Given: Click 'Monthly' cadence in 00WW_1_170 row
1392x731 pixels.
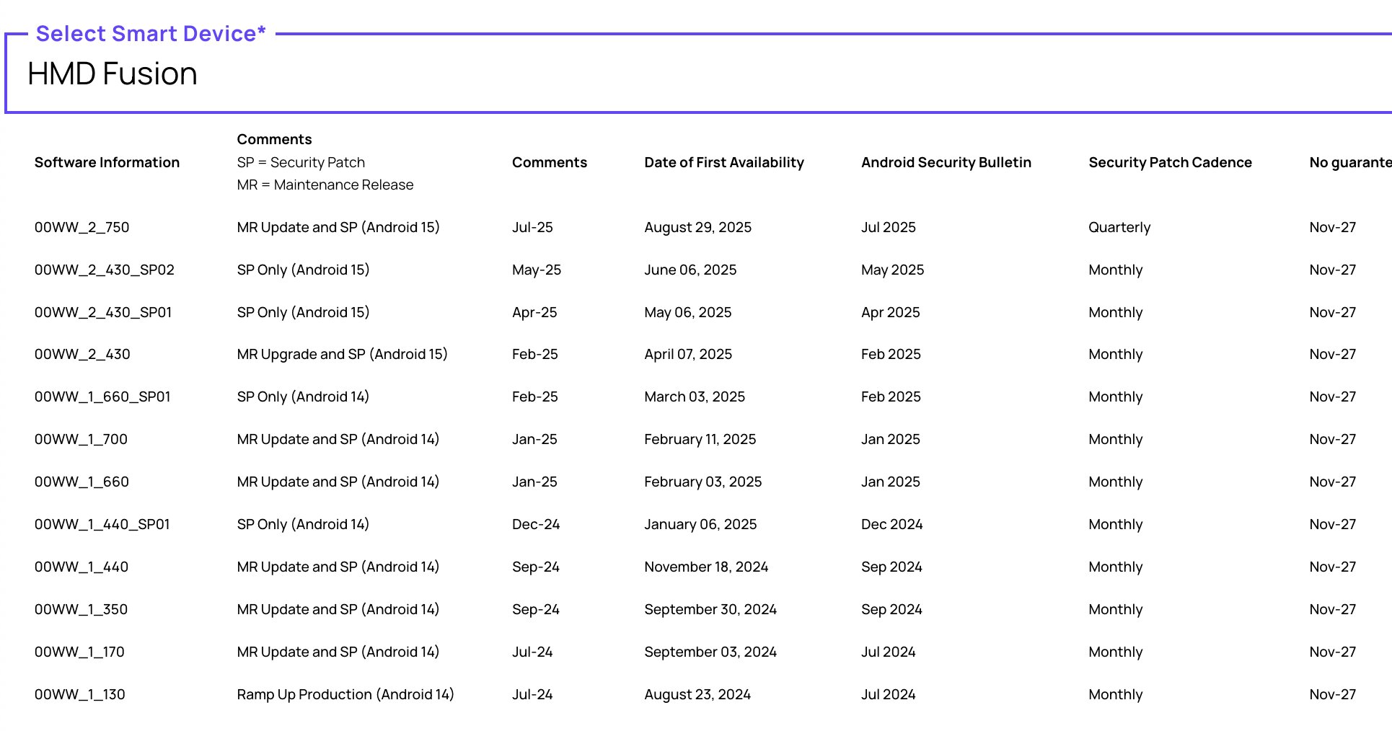Looking at the screenshot, I should point(1116,652).
